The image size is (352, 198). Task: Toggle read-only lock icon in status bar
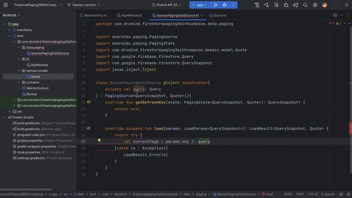coord(341,194)
